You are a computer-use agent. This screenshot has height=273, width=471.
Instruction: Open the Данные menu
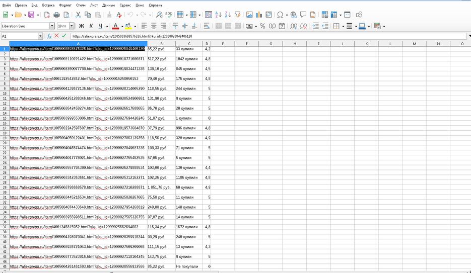tap(108, 5)
